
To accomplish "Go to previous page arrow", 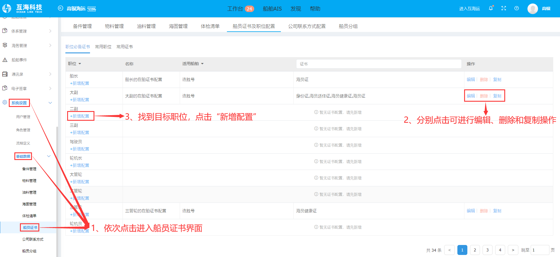I will tap(449, 250).
